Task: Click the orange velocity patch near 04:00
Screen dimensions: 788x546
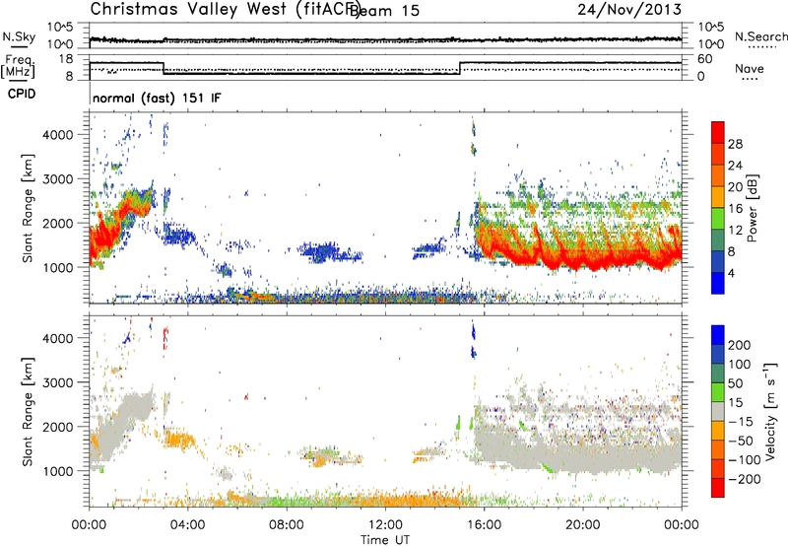Action: (x=178, y=438)
